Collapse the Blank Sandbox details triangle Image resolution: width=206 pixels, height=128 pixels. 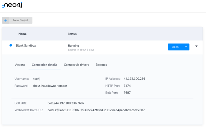coord(196,46)
